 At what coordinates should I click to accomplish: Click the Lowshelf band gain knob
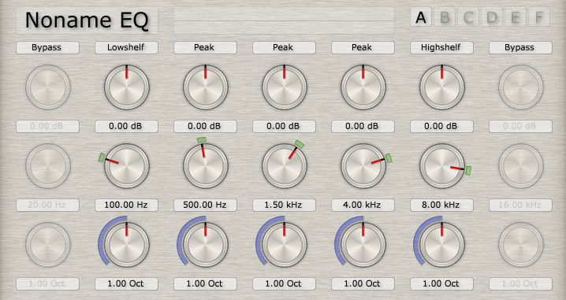click(x=127, y=87)
